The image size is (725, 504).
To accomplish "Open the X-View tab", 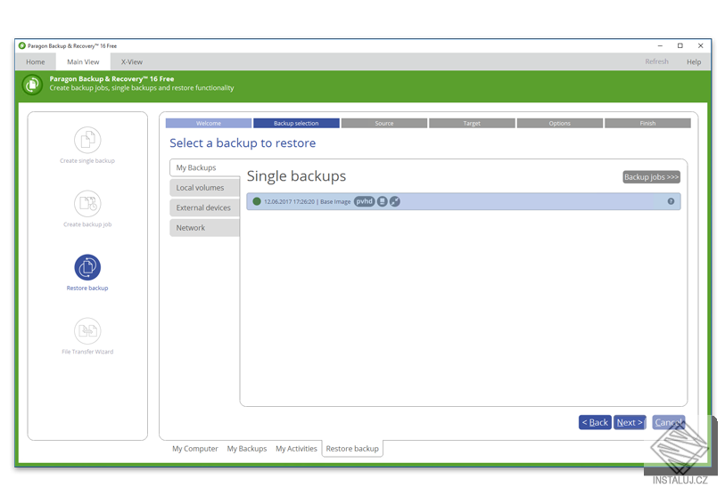I will tap(132, 61).
